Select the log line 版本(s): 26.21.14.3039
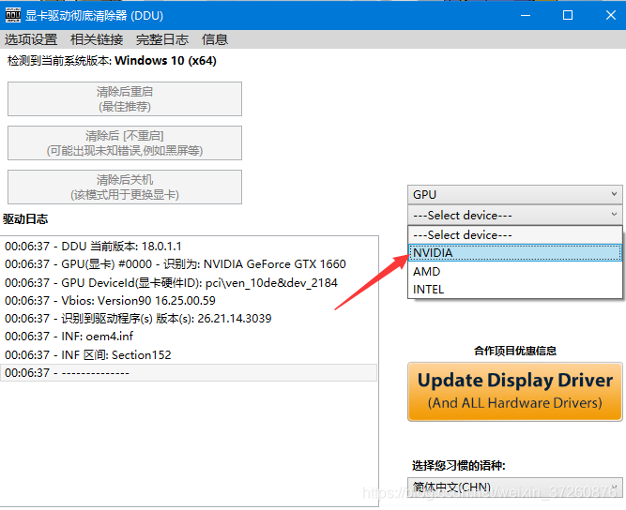Image resolution: width=626 pixels, height=510 pixels. click(x=189, y=318)
